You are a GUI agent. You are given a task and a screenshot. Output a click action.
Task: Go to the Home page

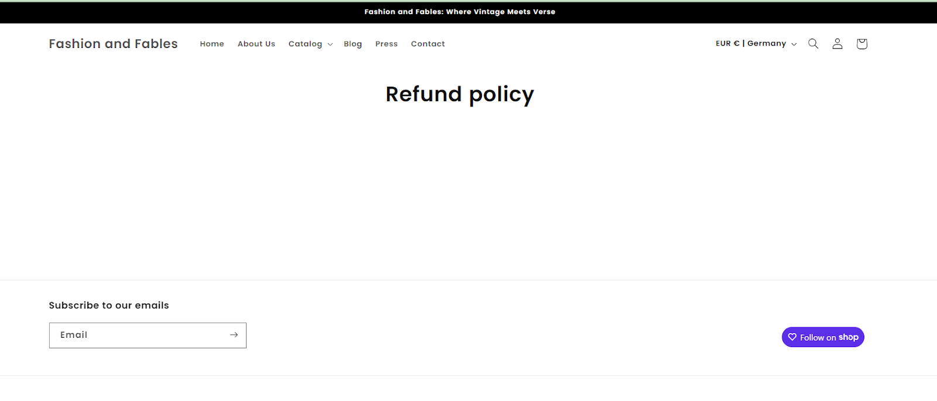click(x=212, y=44)
